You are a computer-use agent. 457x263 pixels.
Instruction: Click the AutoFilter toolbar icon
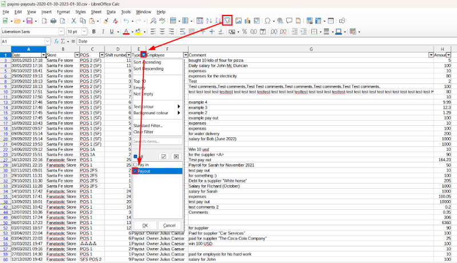coord(227,21)
